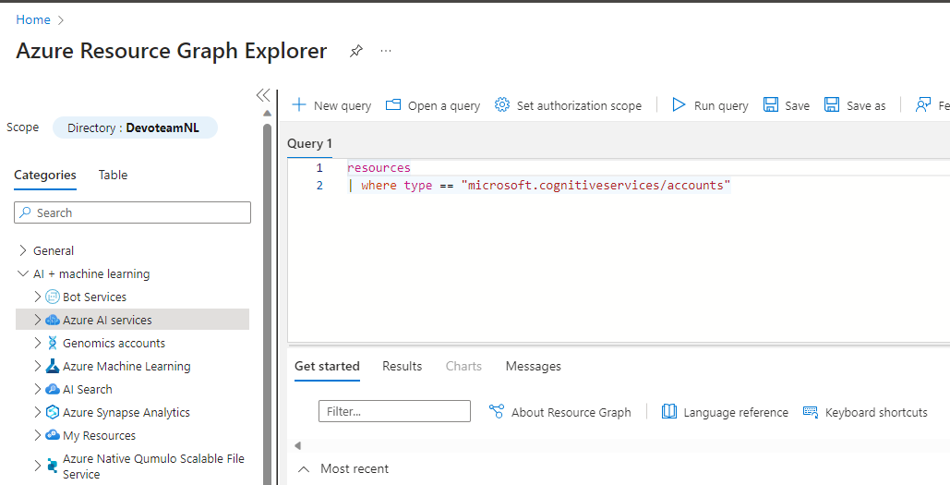
Task: Go to Home breadcrumb link
Action: coord(33,20)
